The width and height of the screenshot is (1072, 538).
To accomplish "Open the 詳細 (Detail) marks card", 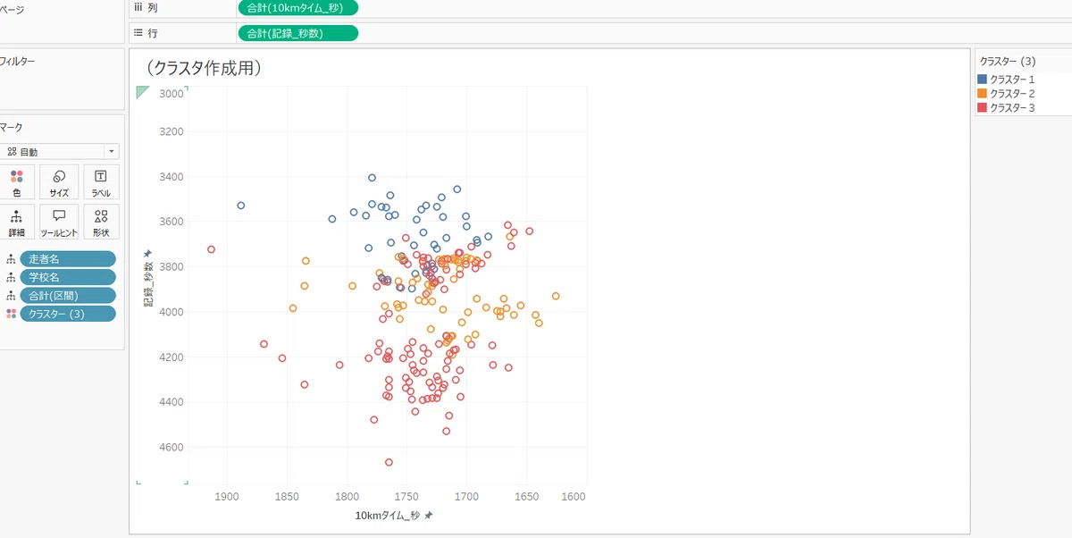I will tap(17, 222).
